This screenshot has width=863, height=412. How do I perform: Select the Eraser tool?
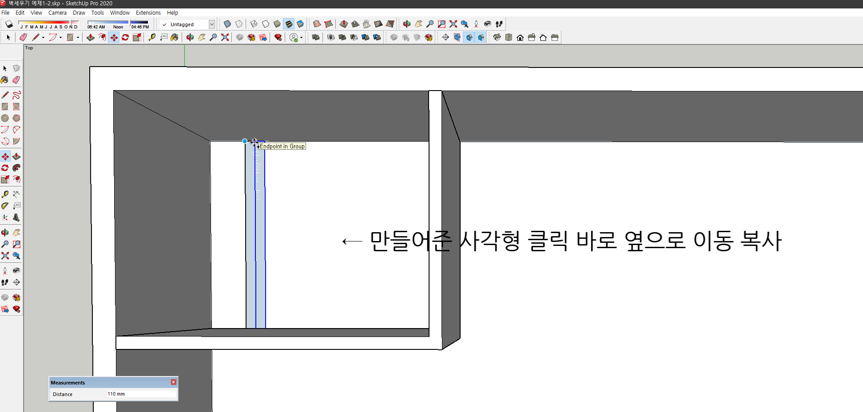pyautogui.click(x=16, y=80)
